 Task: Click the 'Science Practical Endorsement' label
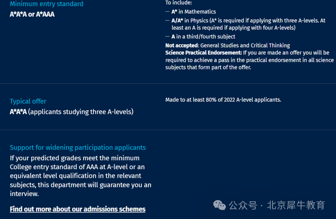(203, 53)
